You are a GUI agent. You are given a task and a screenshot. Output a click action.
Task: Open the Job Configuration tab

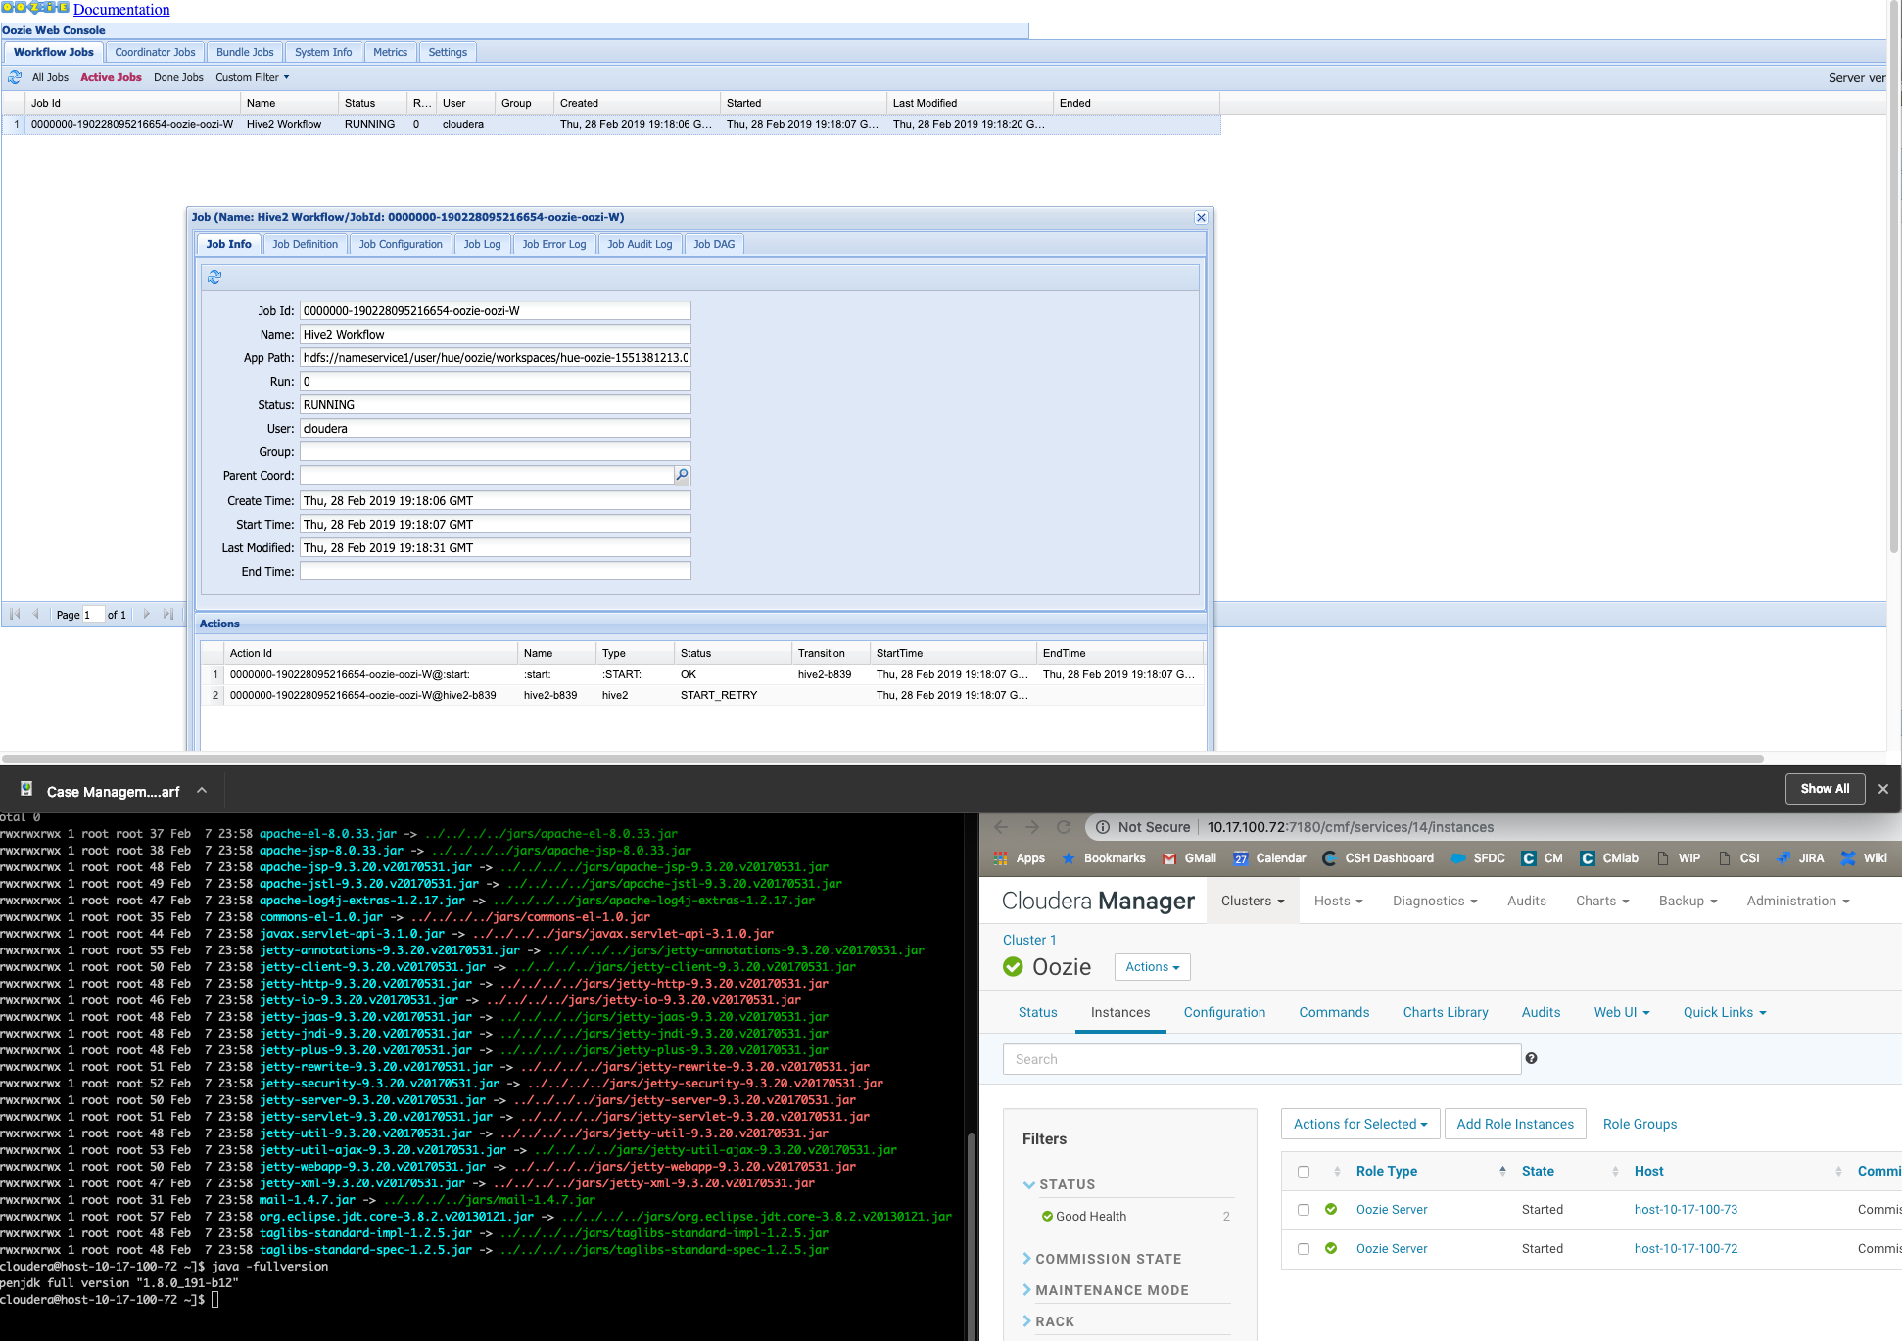[401, 243]
